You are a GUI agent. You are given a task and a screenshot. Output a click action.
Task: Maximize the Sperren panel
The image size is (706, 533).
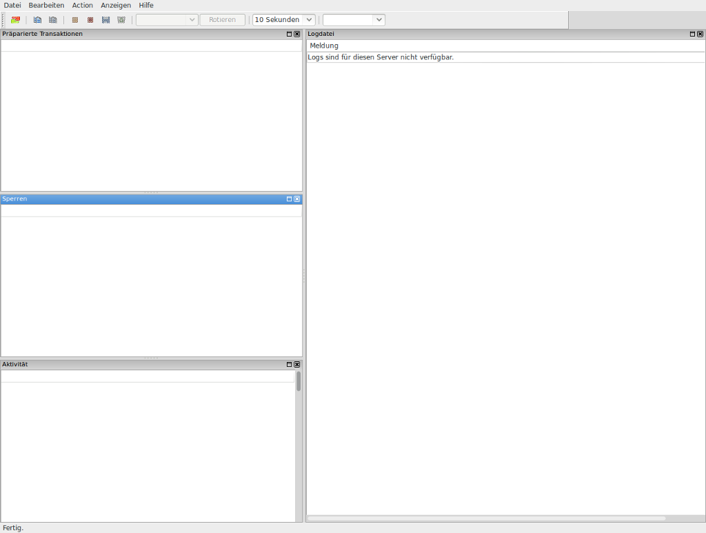click(290, 199)
